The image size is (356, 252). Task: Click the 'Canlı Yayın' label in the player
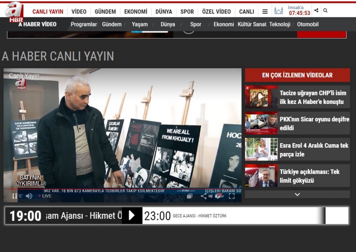(x=24, y=76)
